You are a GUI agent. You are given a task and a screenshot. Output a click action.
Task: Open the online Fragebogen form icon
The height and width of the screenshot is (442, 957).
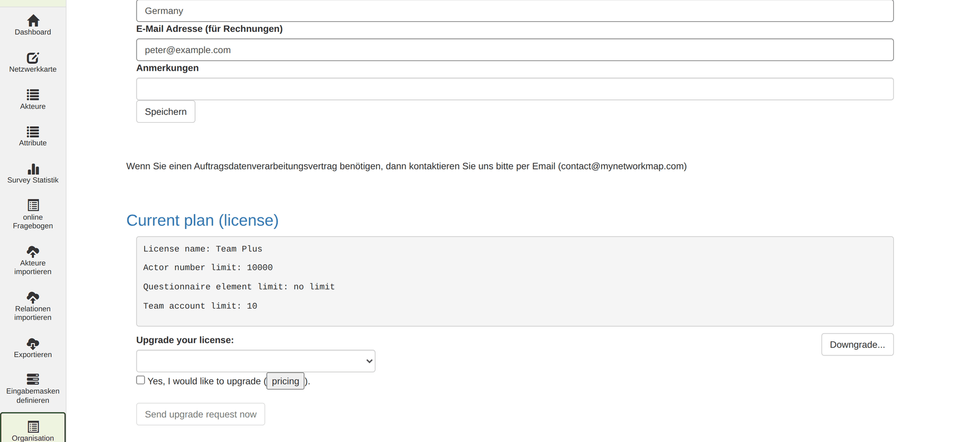point(33,205)
